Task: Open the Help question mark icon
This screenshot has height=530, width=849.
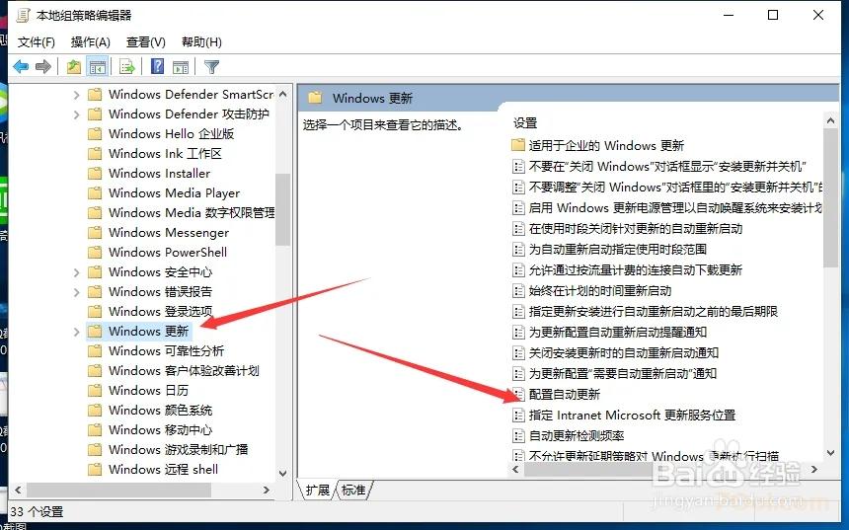Action: click(x=158, y=66)
